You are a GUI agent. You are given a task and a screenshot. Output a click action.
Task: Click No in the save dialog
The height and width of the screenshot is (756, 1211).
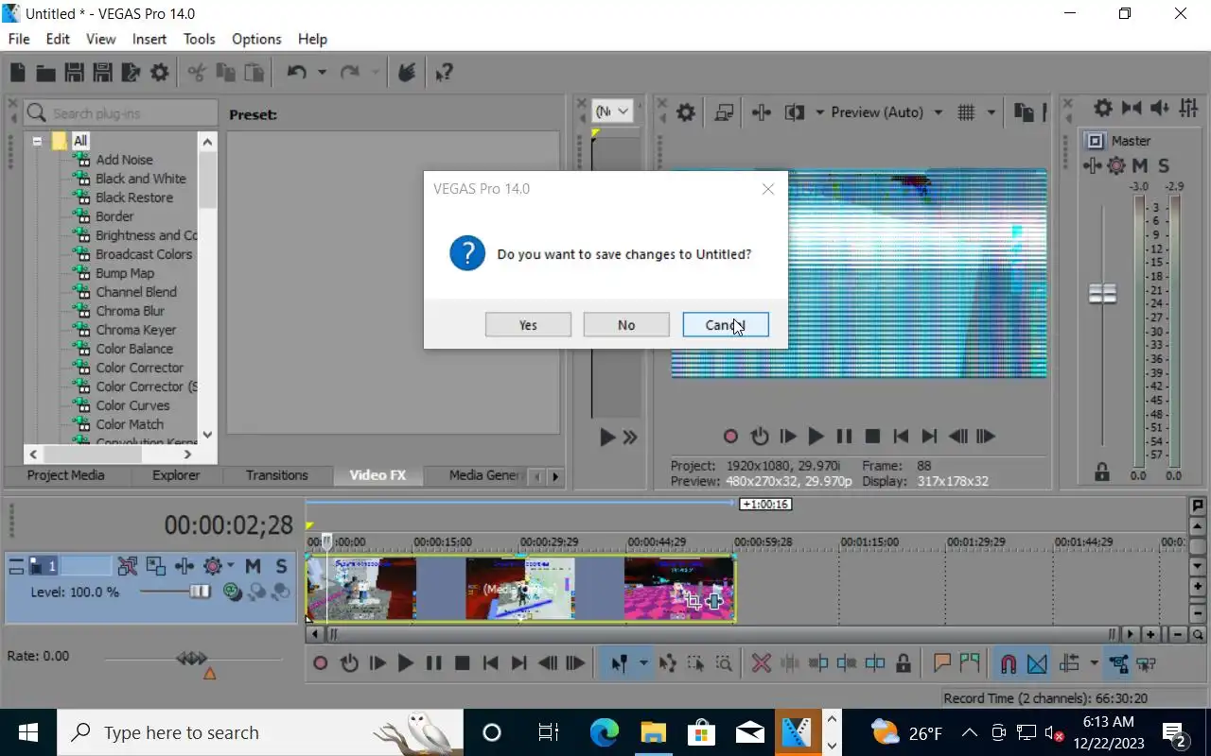[x=626, y=325]
